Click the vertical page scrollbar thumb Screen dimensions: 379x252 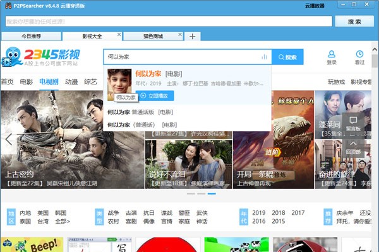pyautogui.click(x=375, y=61)
